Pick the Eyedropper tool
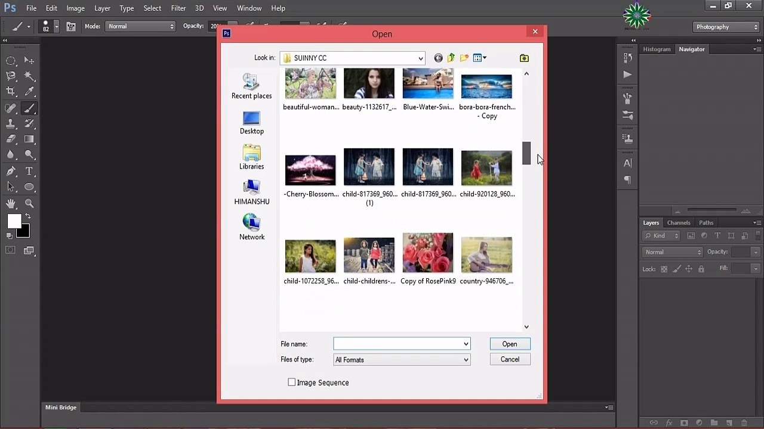The image size is (764, 429). pyautogui.click(x=29, y=92)
